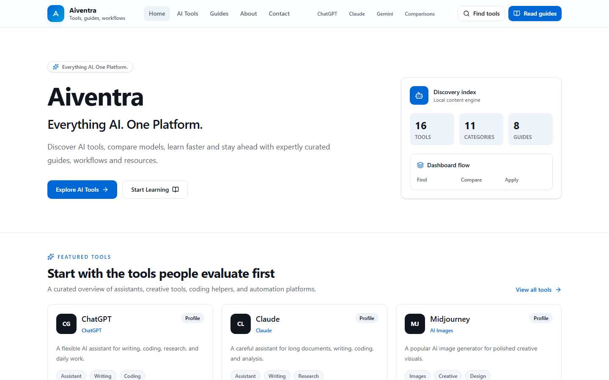Click the book icon in Read guides
Viewport: 609px width, 380px height.
(x=517, y=14)
